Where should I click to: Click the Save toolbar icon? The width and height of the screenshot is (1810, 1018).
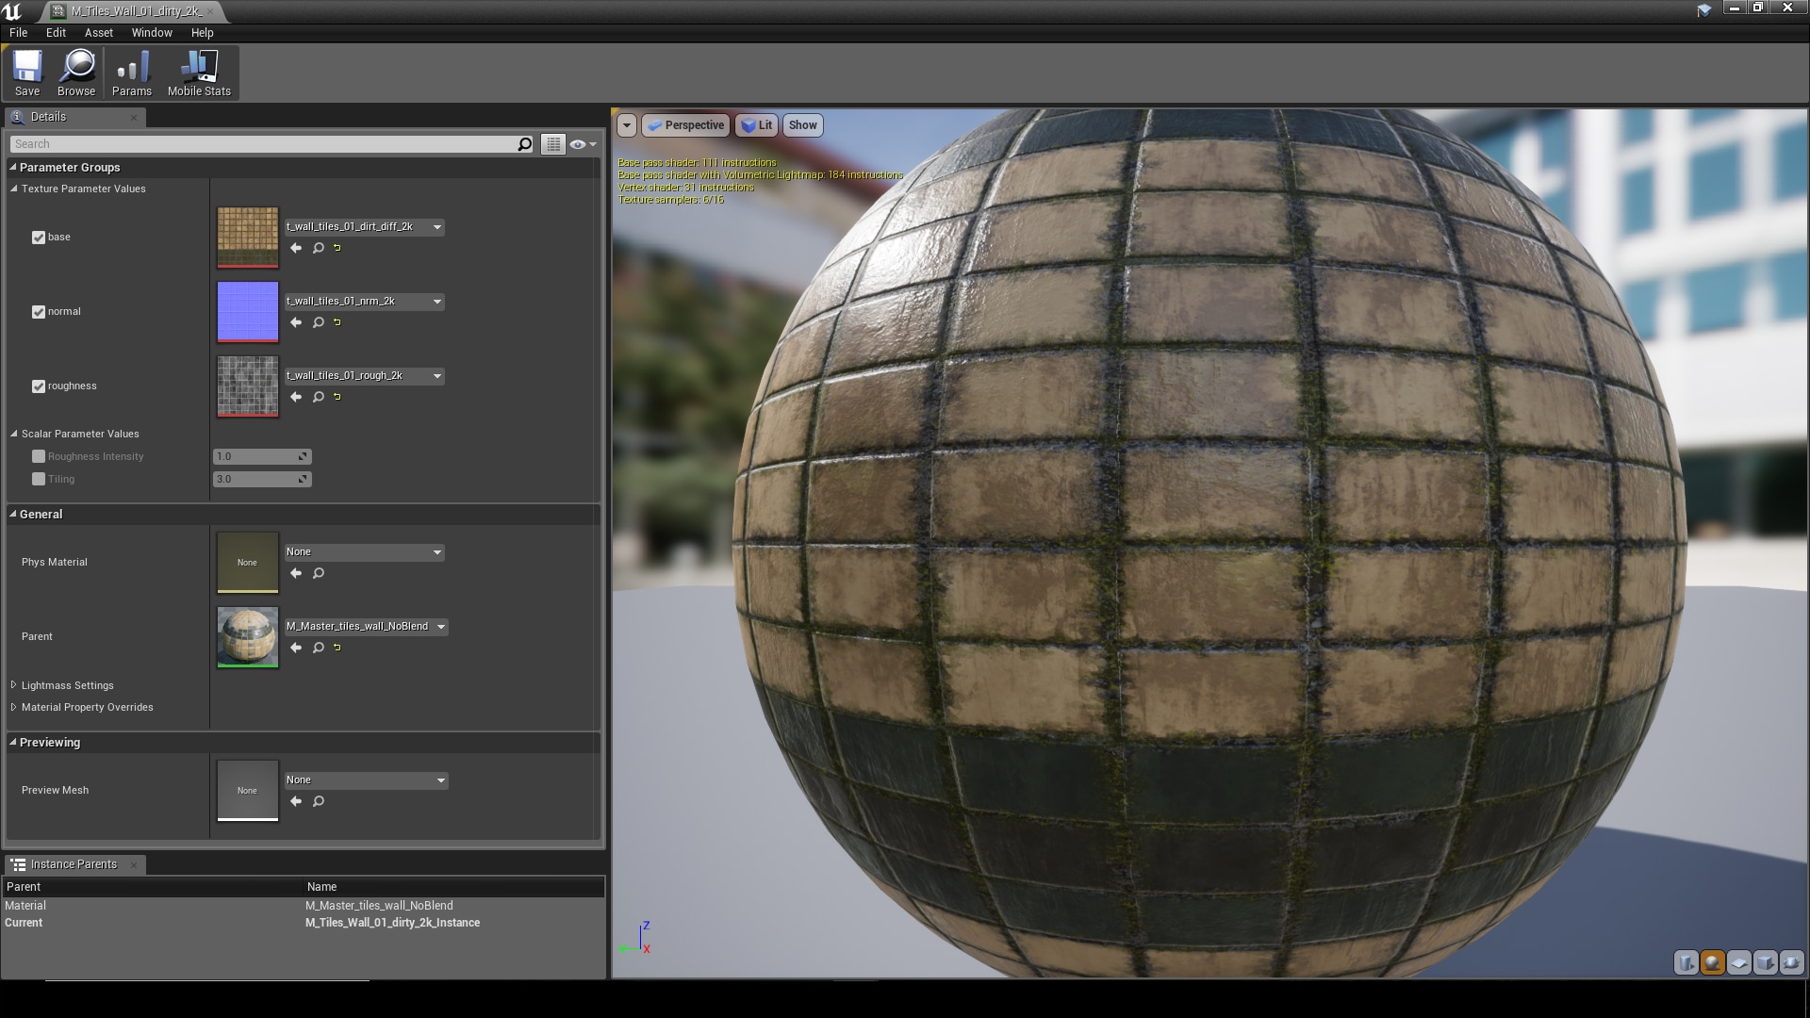27,73
